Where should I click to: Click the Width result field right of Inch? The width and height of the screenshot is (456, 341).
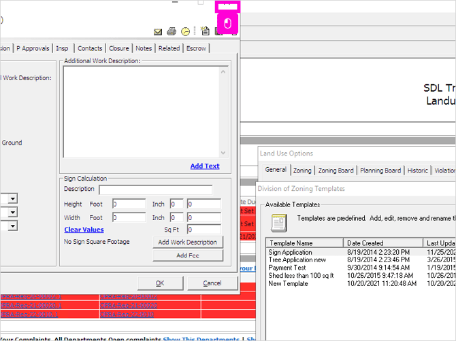coord(204,217)
